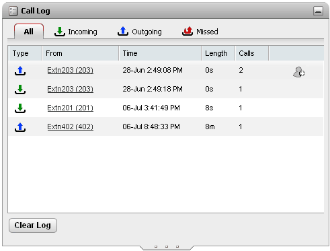This screenshot has width=330, height=251.
Task: Select the 06-Jul 8:48:33 PM time cell
Action: tap(151, 127)
